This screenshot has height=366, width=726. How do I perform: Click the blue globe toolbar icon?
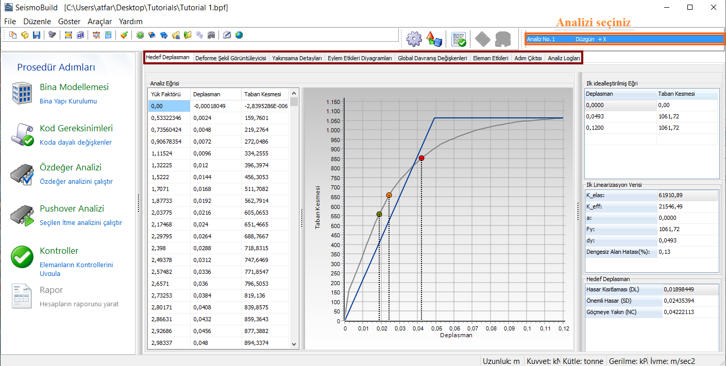tap(239, 35)
